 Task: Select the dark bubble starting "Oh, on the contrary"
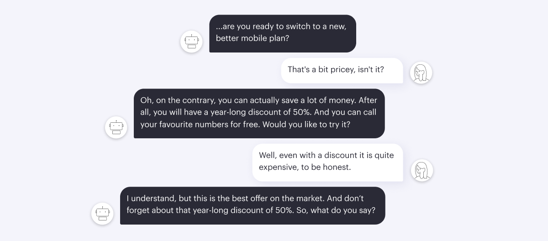coord(259,113)
